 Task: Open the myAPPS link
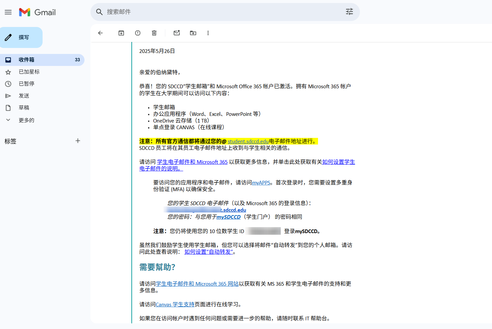(261, 183)
